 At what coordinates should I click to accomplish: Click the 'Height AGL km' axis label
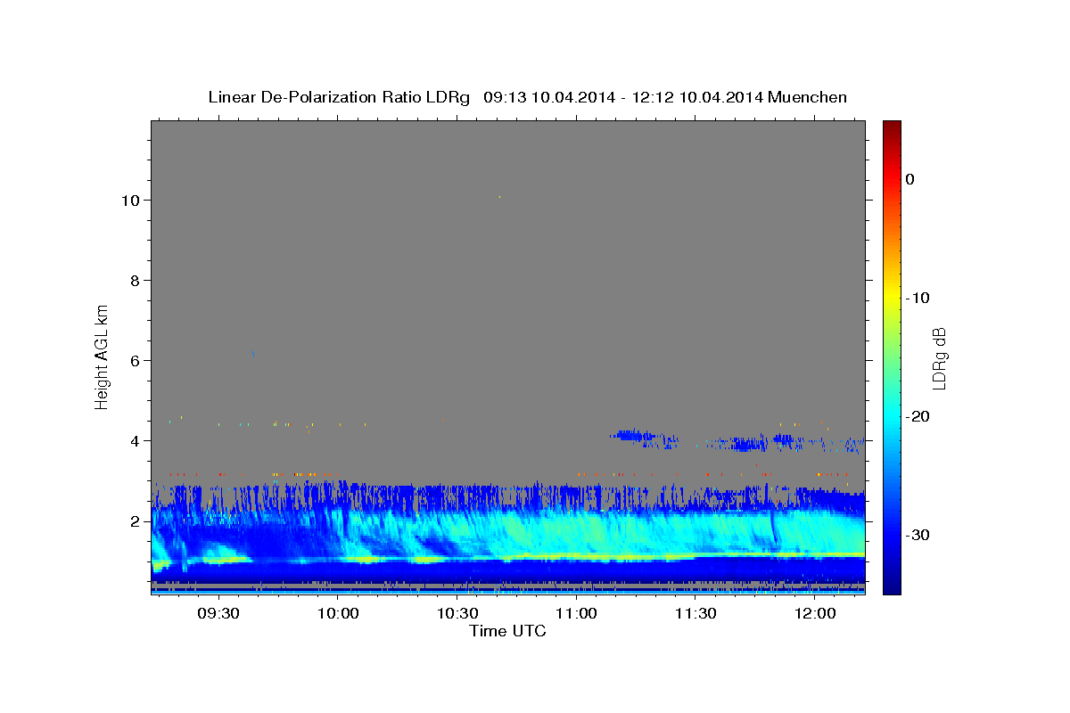tap(103, 356)
